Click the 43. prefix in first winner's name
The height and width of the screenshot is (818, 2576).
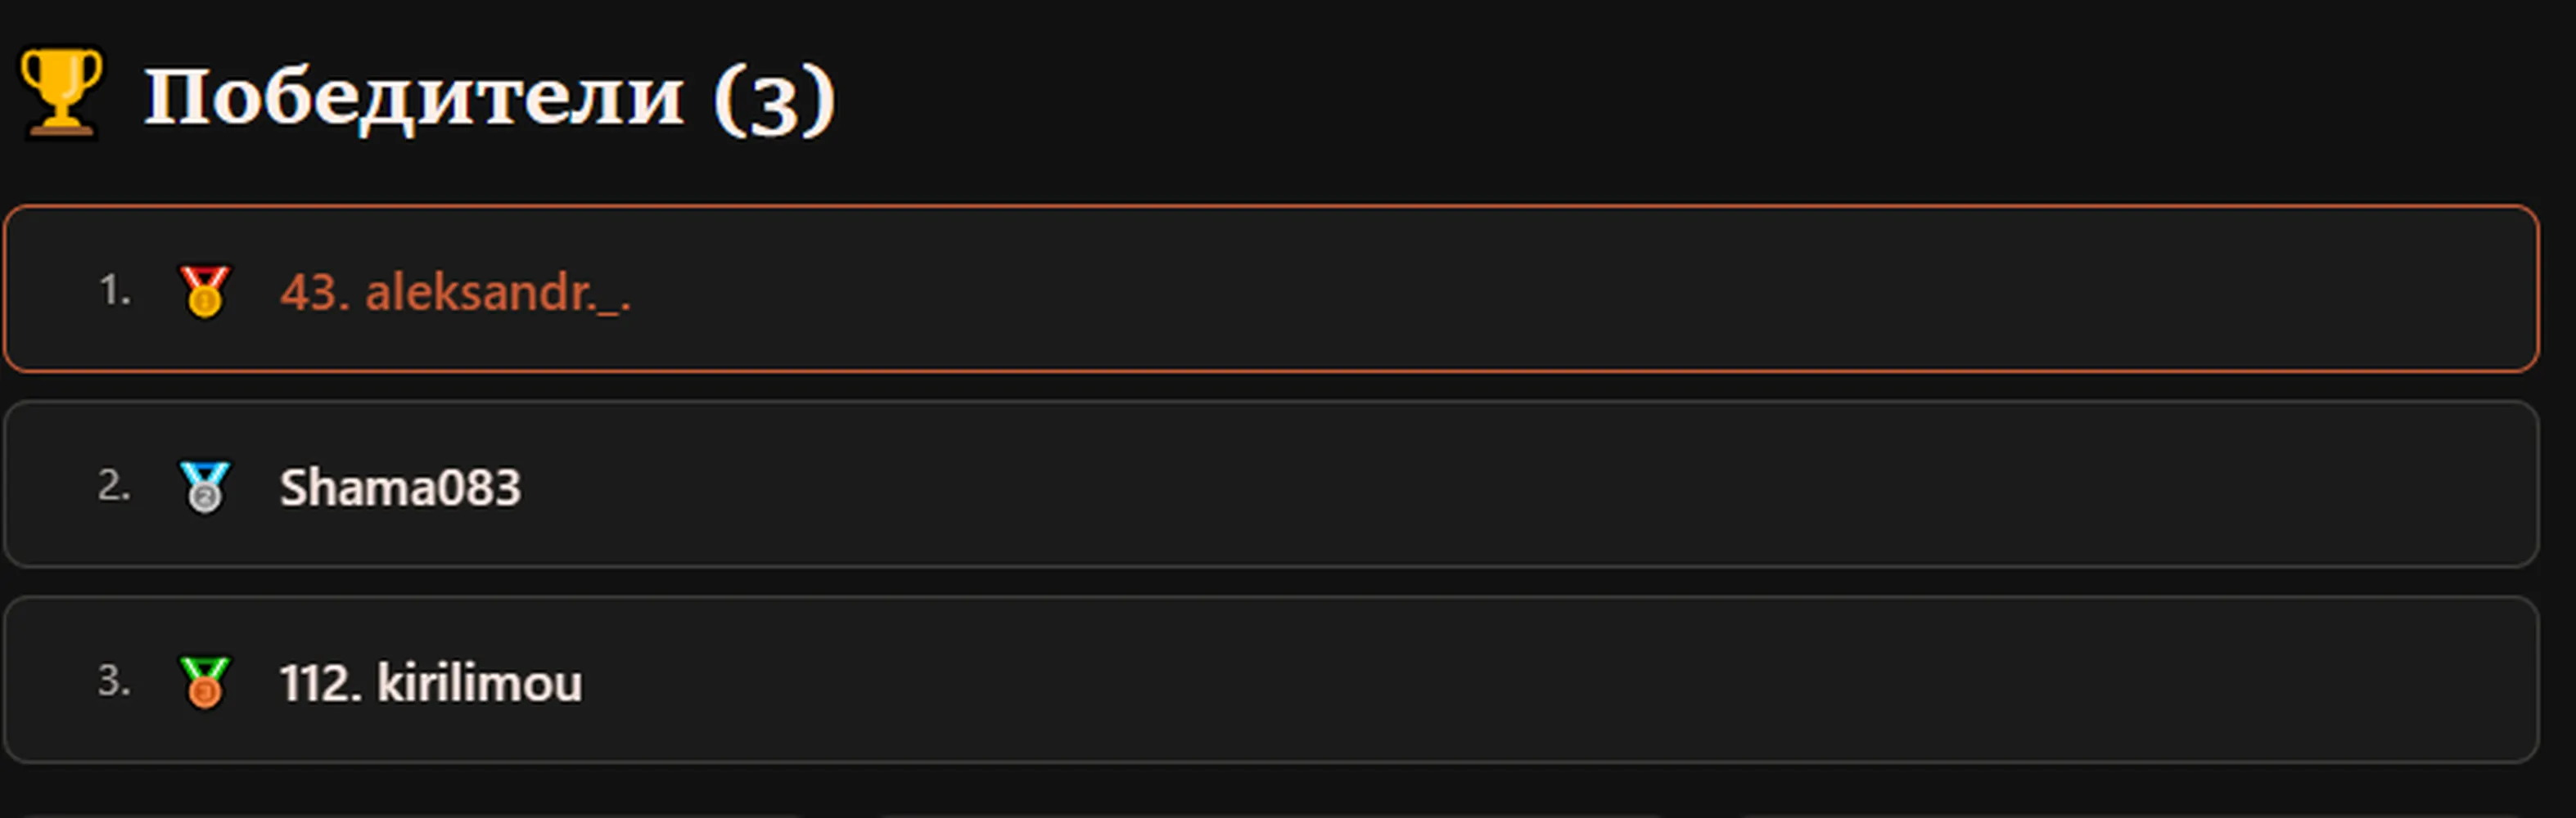point(315,293)
